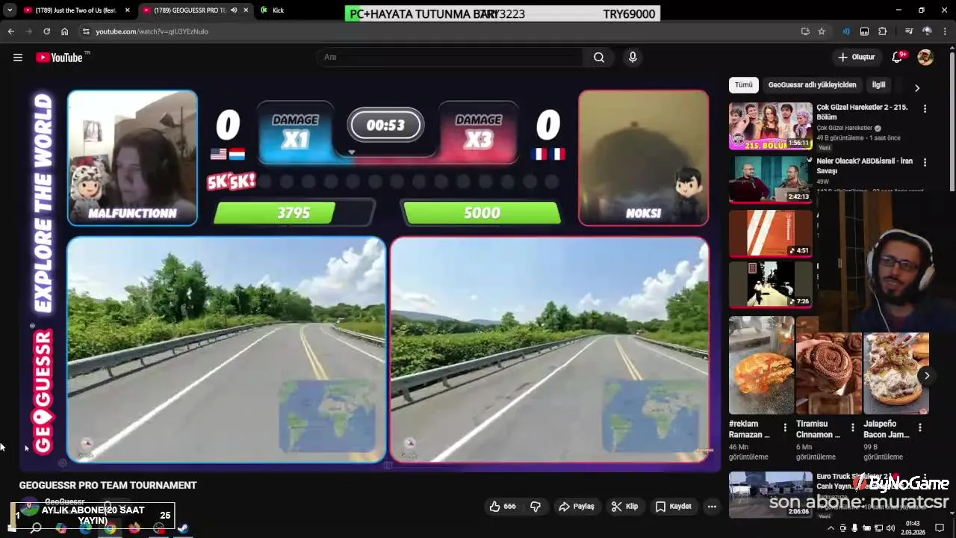Click the GEOGUESSR PRO TEAM TOURNAMENT title
Image resolution: width=956 pixels, height=538 pixels.
pos(108,486)
